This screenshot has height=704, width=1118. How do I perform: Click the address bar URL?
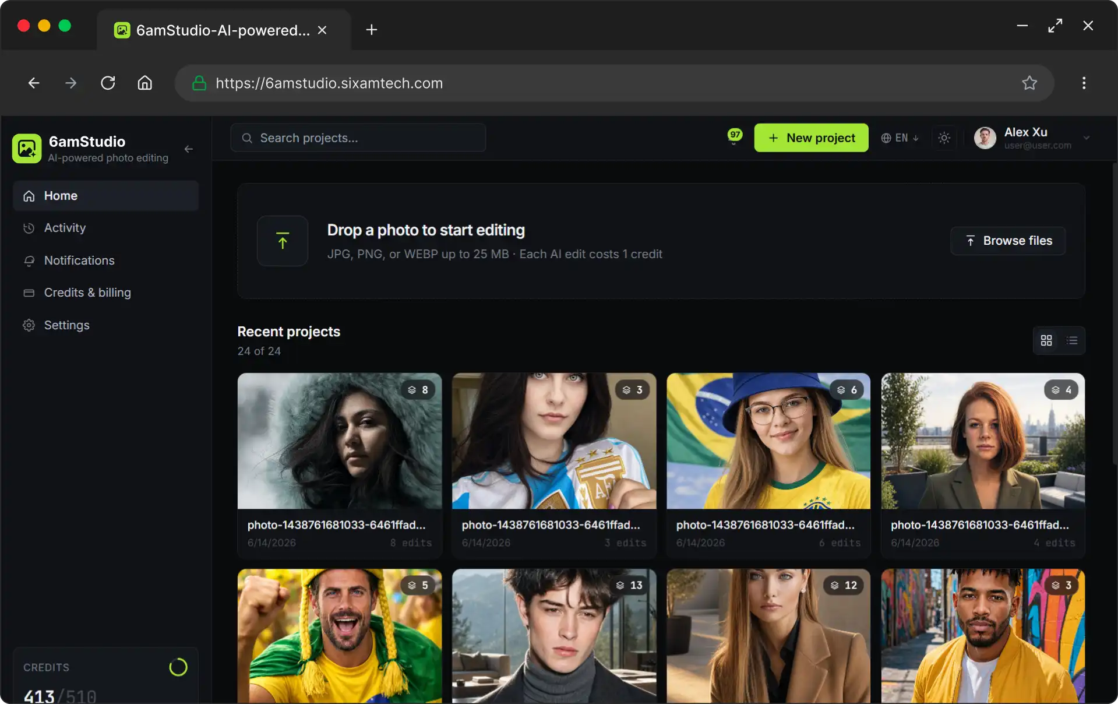point(329,83)
